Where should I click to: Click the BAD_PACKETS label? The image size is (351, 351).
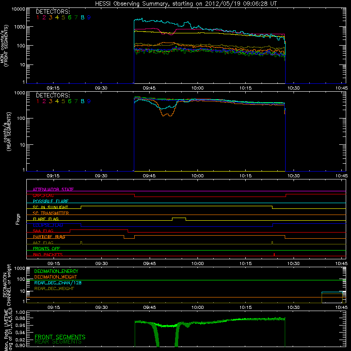48,254
